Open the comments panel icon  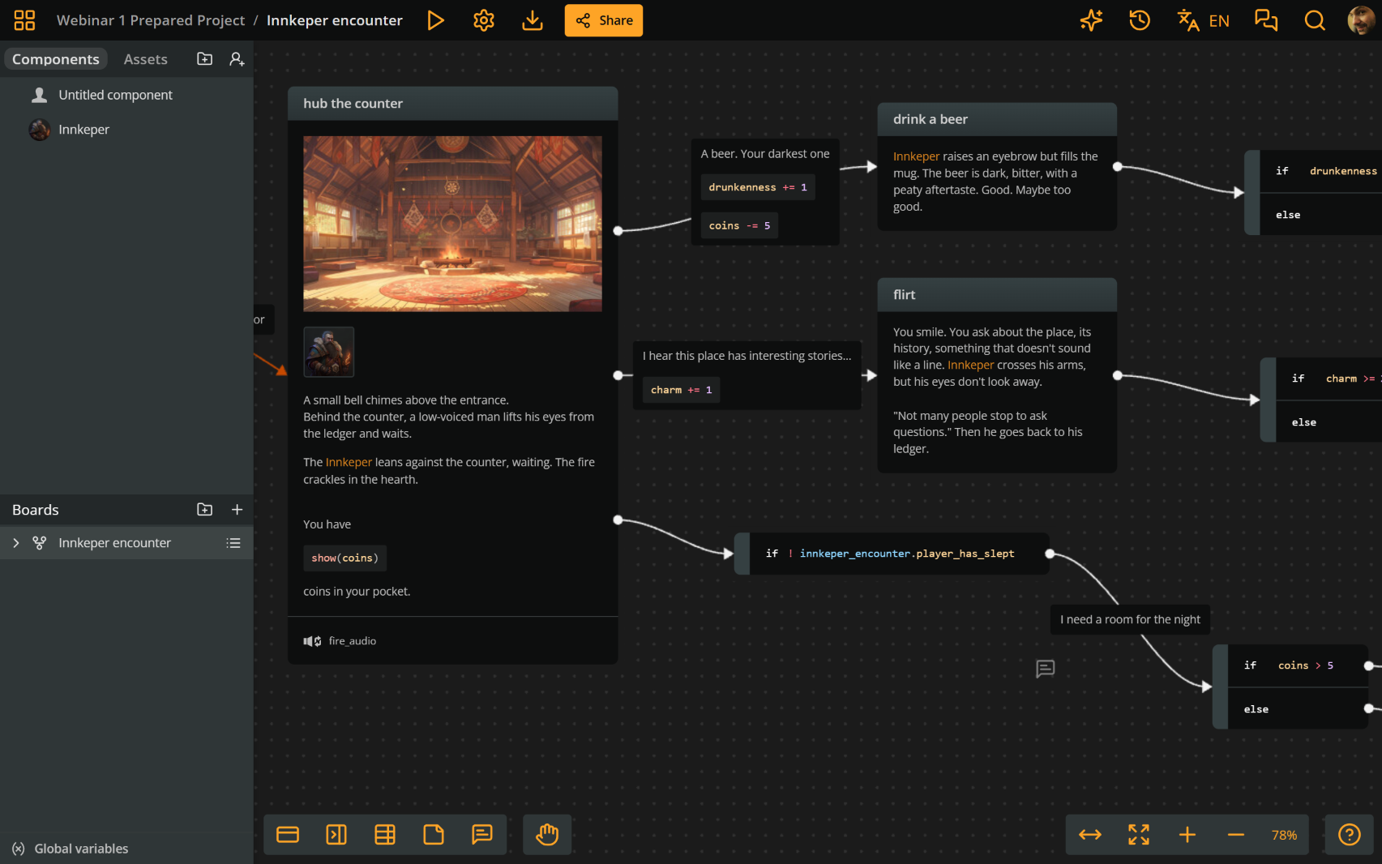pyautogui.click(x=1266, y=20)
